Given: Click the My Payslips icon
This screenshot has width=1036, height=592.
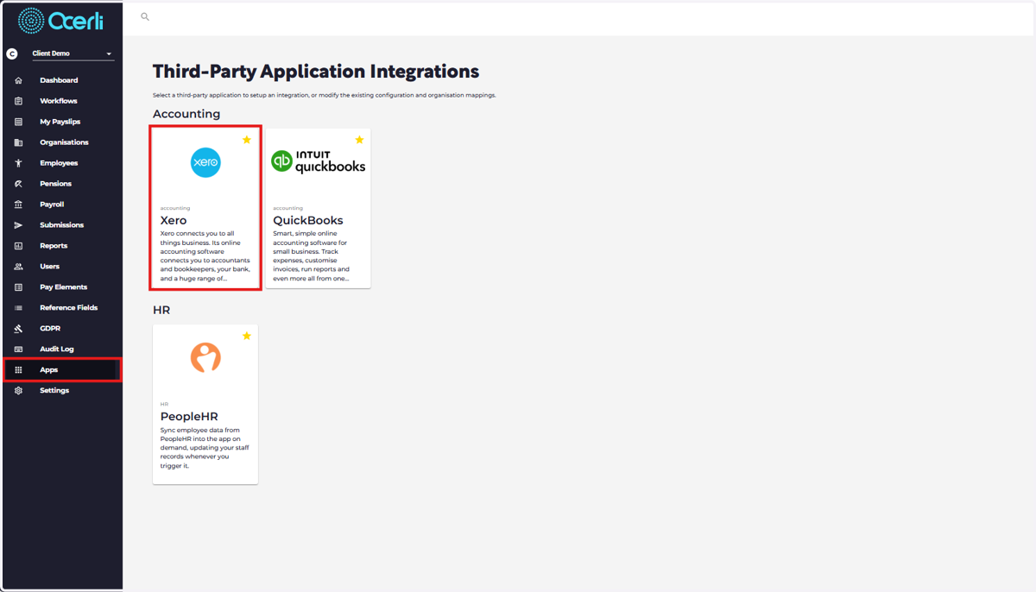Looking at the screenshot, I should pos(18,122).
